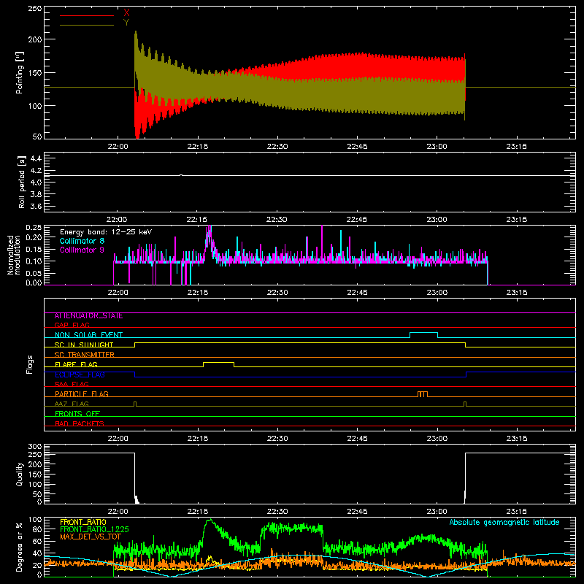Image resolution: width=584 pixels, height=584 pixels.
Task: Select the SC_IN_SUNLIGHT flag label
Action: point(84,345)
